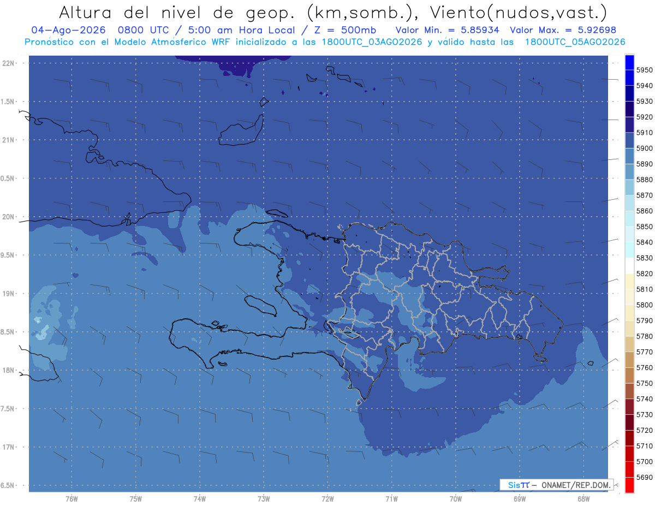The height and width of the screenshot is (506, 655).
Task: Click the legend value '5950'
Action: point(644,70)
